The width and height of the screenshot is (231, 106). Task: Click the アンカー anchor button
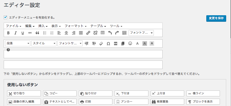click(131, 101)
